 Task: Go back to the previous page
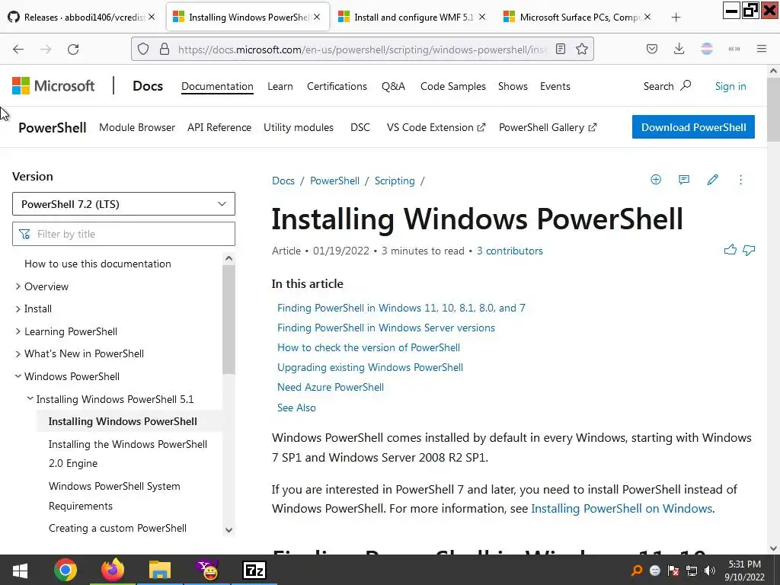coord(18,50)
